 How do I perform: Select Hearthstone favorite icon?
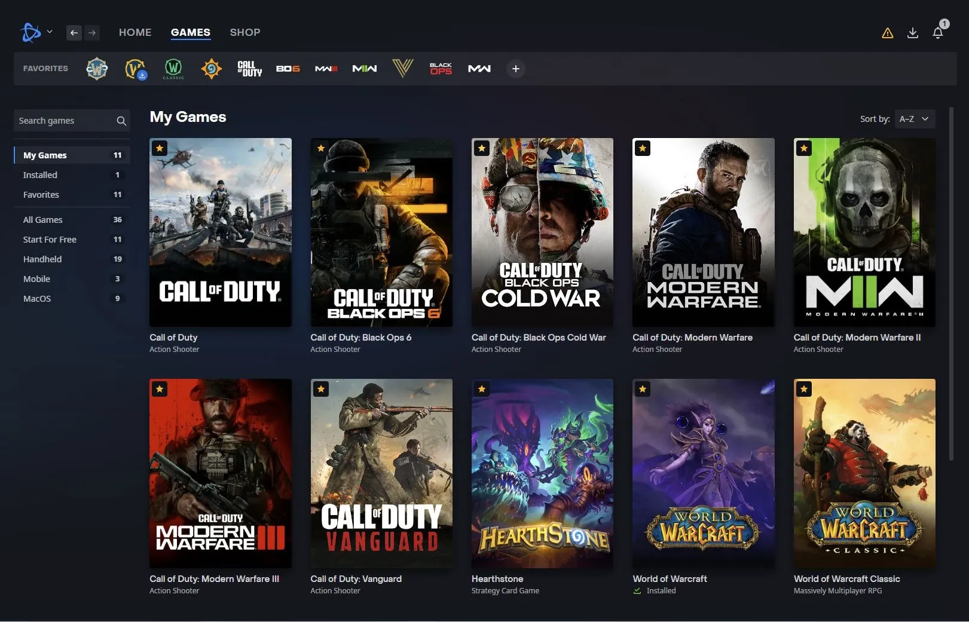coord(212,69)
